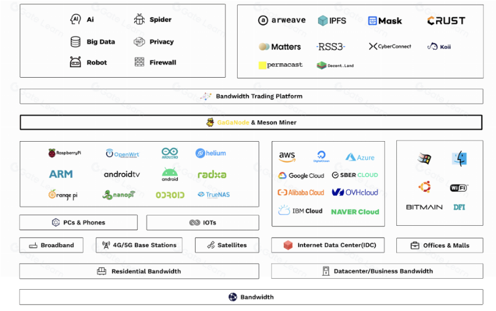
Task: Click the CyberConnect logo
Action: point(390,47)
